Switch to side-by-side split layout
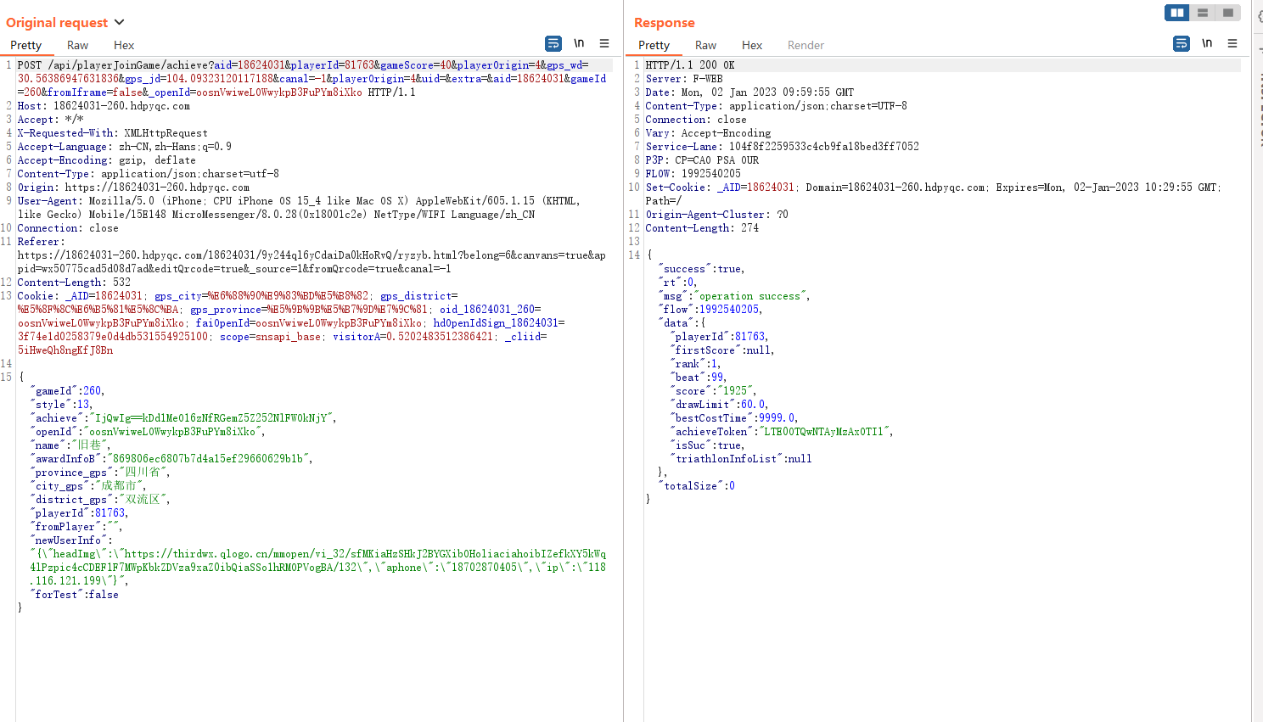This screenshot has height=722, width=1263. pyautogui.click(x=1177, y=13)
